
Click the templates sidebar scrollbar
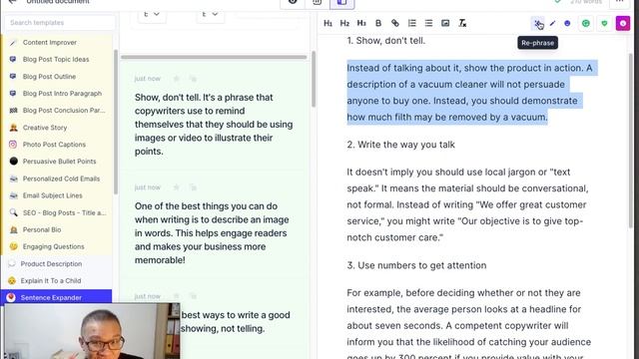[x=116, y=122]
